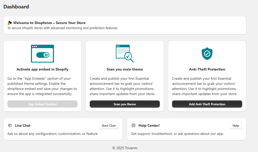This screenshot has height=152, width=258.
Task: Click the Help Center! label text
Action: (149, 125)
